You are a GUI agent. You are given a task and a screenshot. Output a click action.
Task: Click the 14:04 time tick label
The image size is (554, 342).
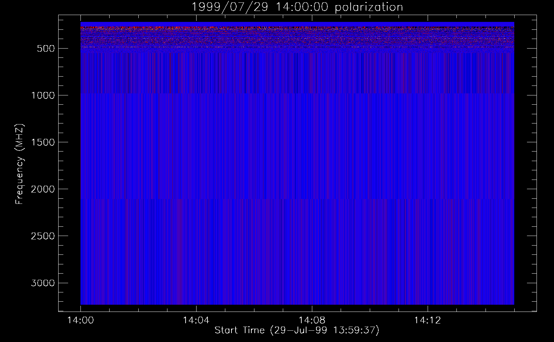(x=196, y=320)
